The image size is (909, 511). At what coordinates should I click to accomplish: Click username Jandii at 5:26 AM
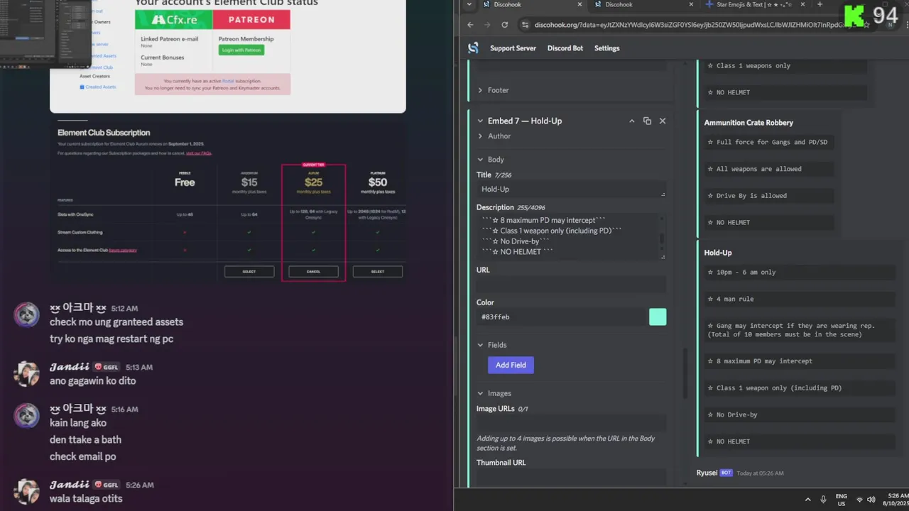pyautogui.click(x=70, y=485)
